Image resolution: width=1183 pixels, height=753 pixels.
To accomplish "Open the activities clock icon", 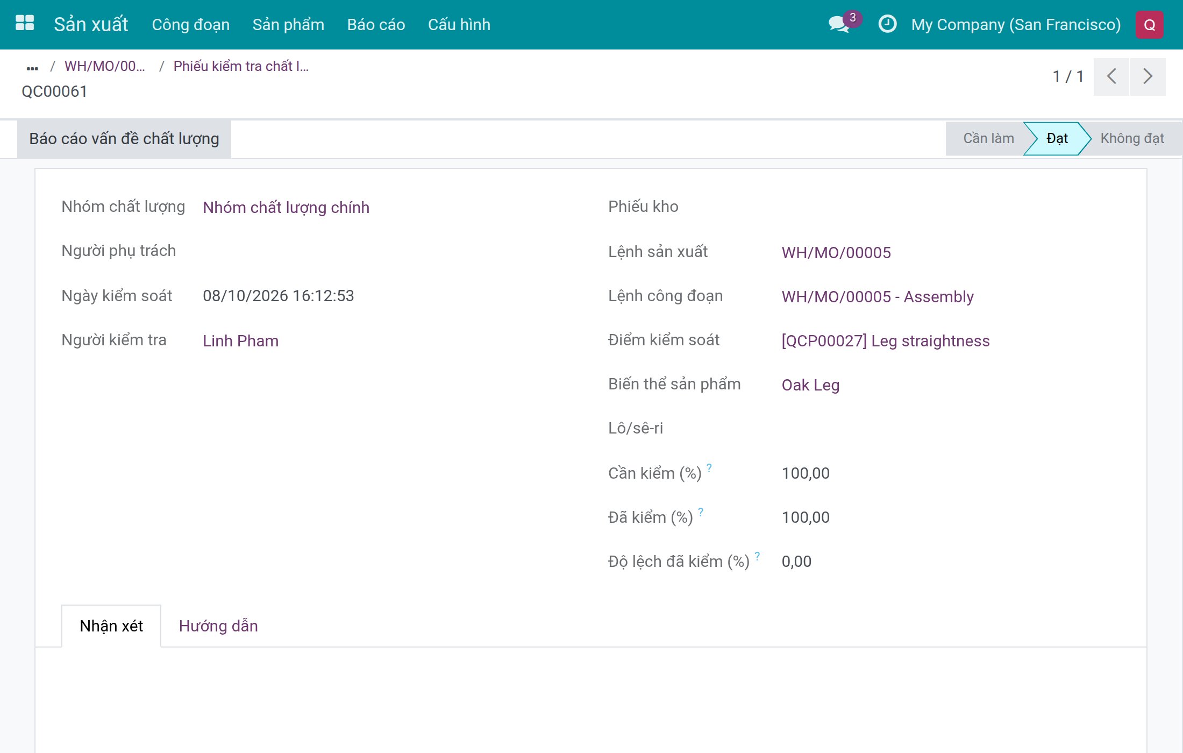I will coord(887,24).
